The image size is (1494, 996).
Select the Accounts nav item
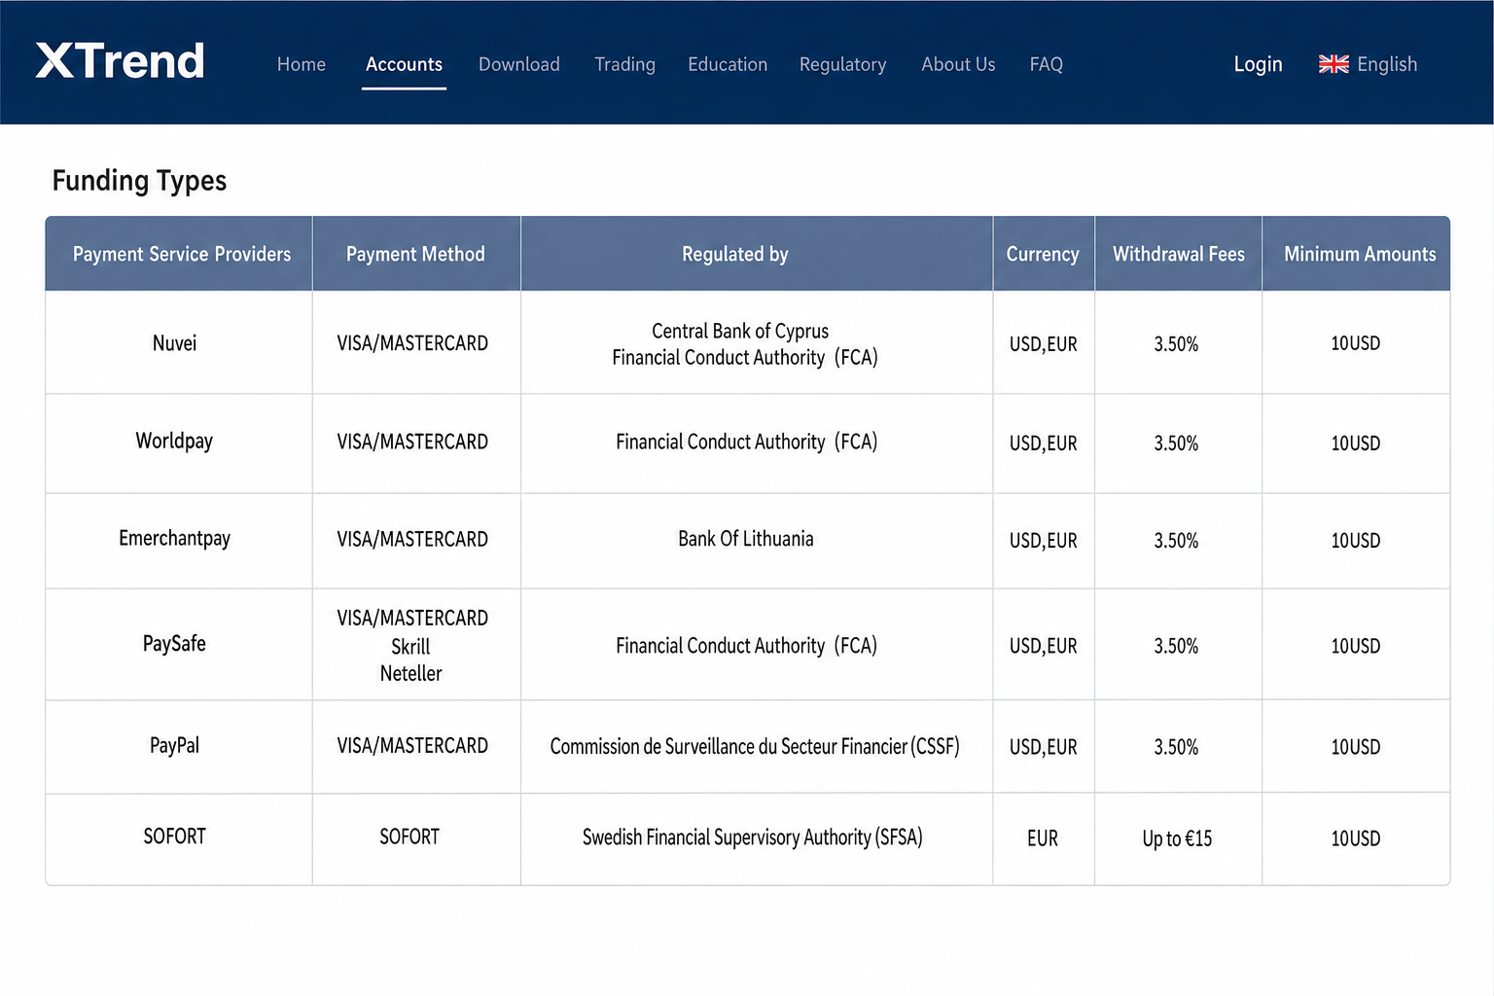[x=404, y=64]
